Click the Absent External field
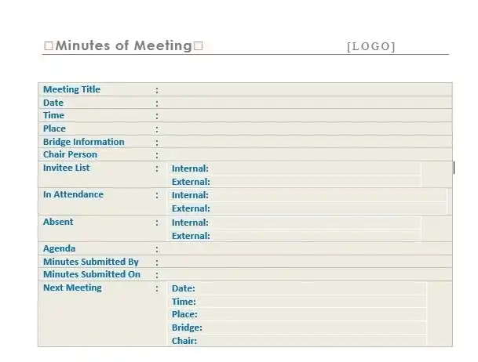This screenshot has height=362, width=478. pos(314,236)
